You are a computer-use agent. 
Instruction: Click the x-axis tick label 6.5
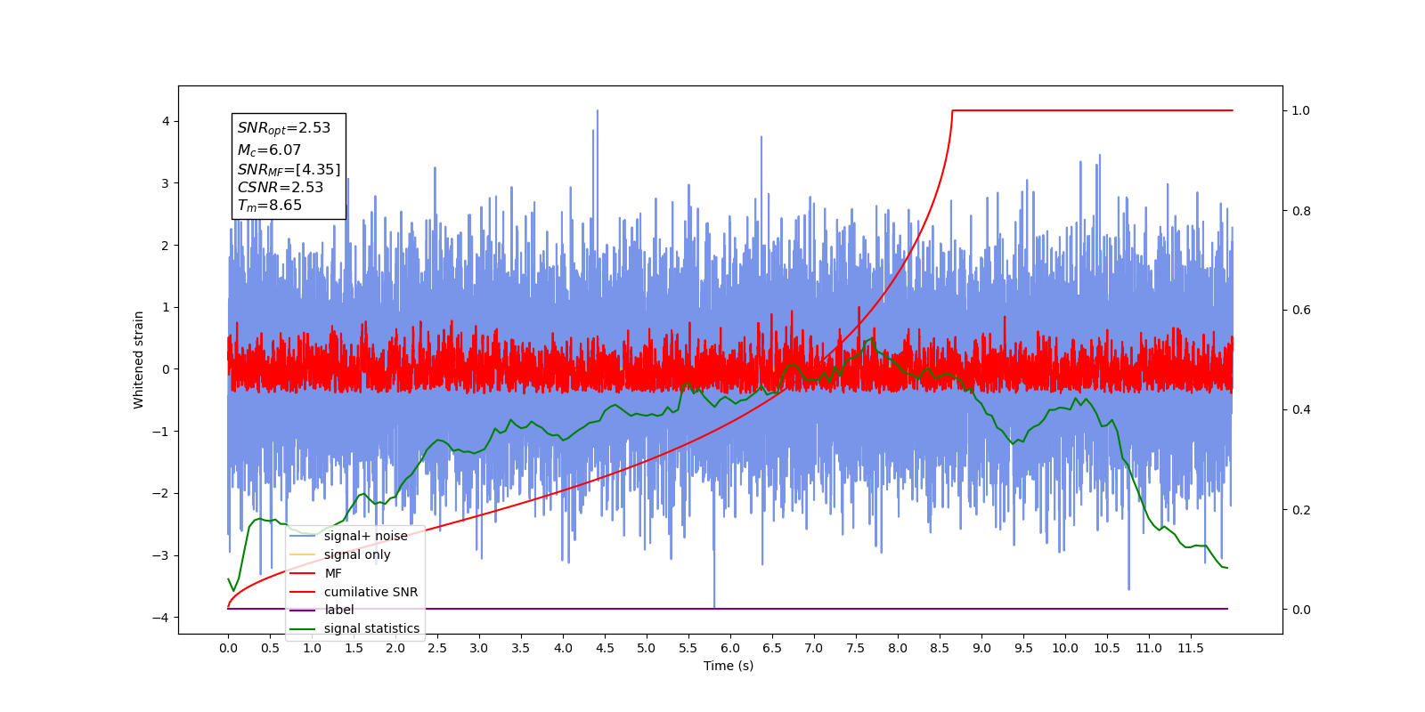pyautogui.click(x=772, y=648)
